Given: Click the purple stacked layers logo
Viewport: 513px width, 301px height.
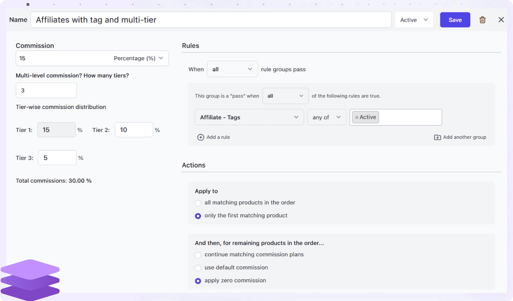Looking at the screenshot, I should click(x=30, y=279).
